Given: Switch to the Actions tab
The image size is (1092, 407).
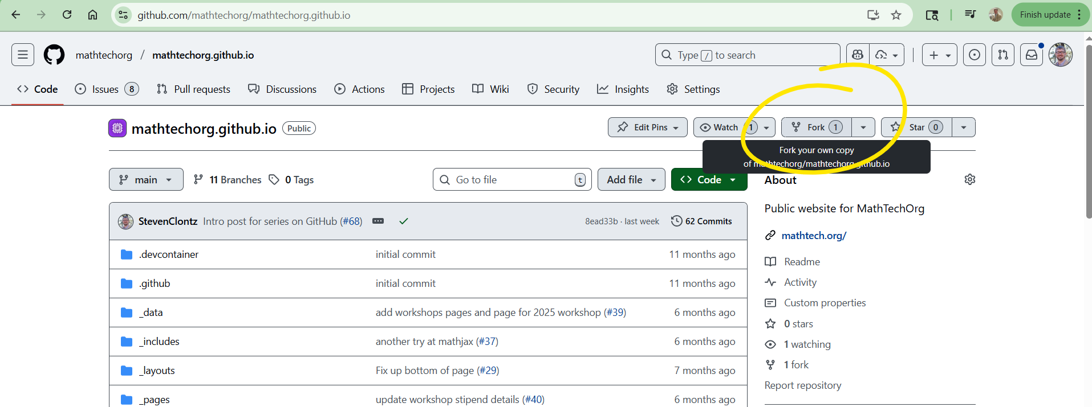Looking at the screenshot, I should 359,89.
